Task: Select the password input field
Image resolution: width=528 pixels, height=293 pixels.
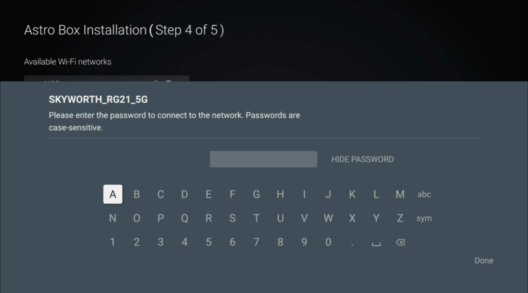Action: (263, 159)
